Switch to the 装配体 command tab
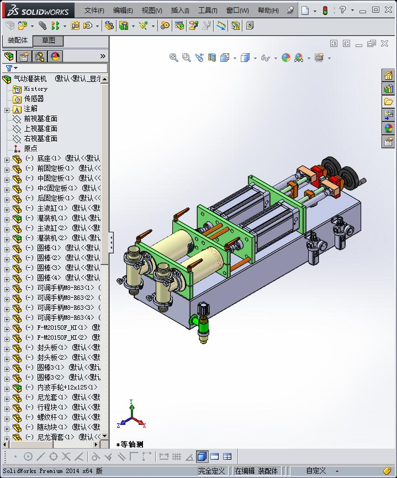The height and width of the screenshot is (478, 397). (x=18, y=40)
